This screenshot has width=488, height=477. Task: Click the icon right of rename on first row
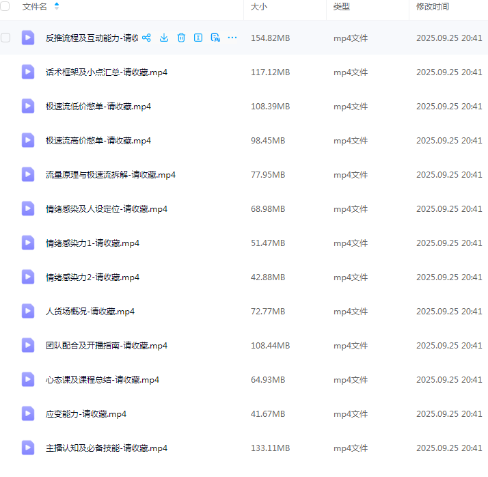pos(215,38)
